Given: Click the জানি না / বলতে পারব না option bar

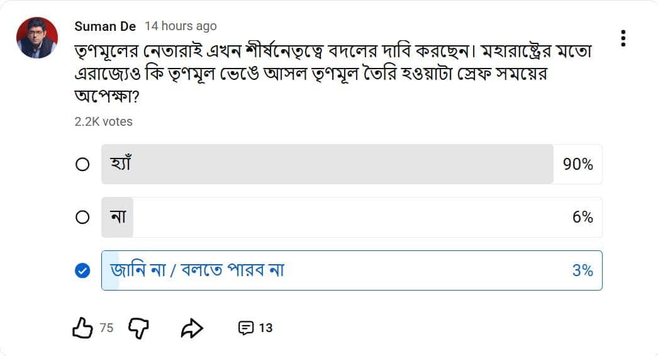Looking at the screenshot, I should (352, 270).
